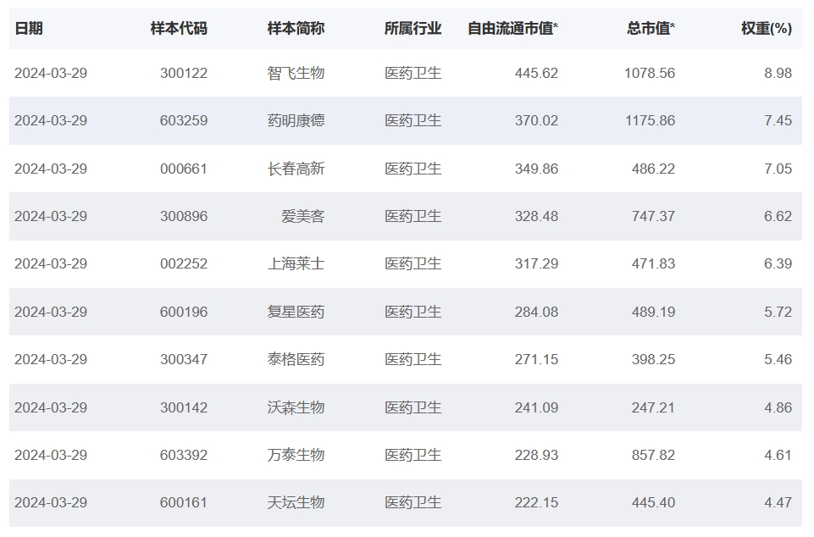
Task: Click the weight value 4.61
Action: point(778,455)
